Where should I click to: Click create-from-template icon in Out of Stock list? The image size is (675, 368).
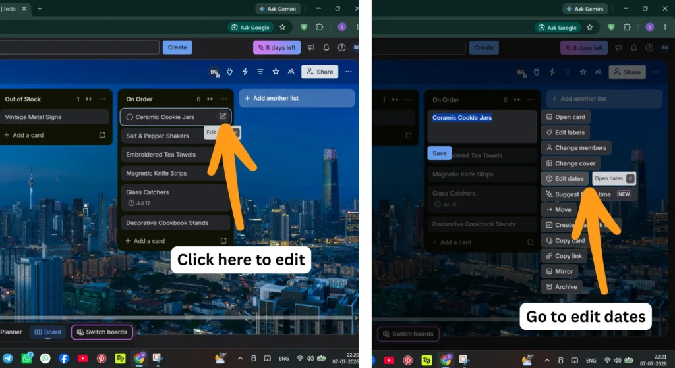(102, 134)
